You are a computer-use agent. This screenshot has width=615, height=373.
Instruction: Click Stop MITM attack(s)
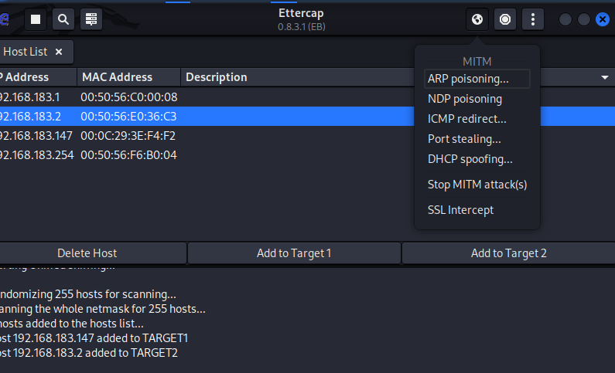click(477, 185)
